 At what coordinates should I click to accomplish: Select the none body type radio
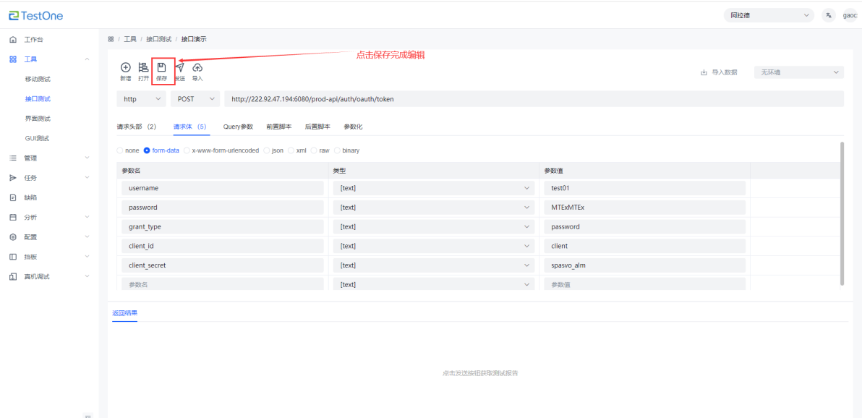120,150
